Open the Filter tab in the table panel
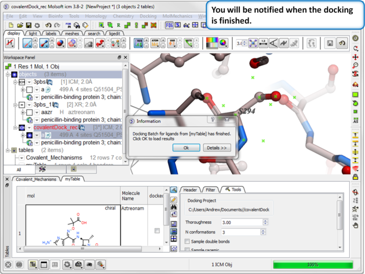 point(210,190)
